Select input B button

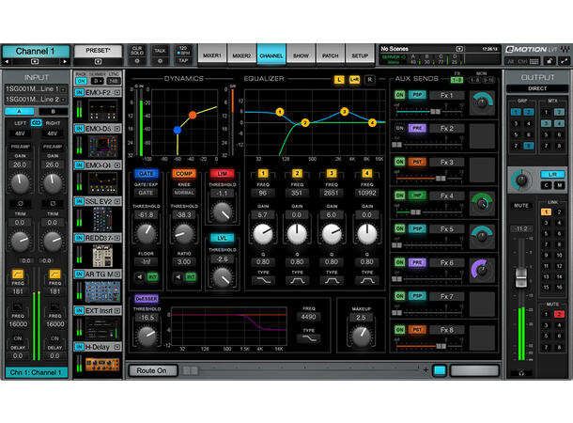(54, 111)
